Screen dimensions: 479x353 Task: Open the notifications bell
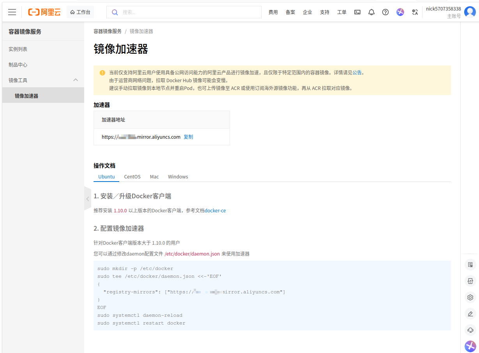point(371,12)
